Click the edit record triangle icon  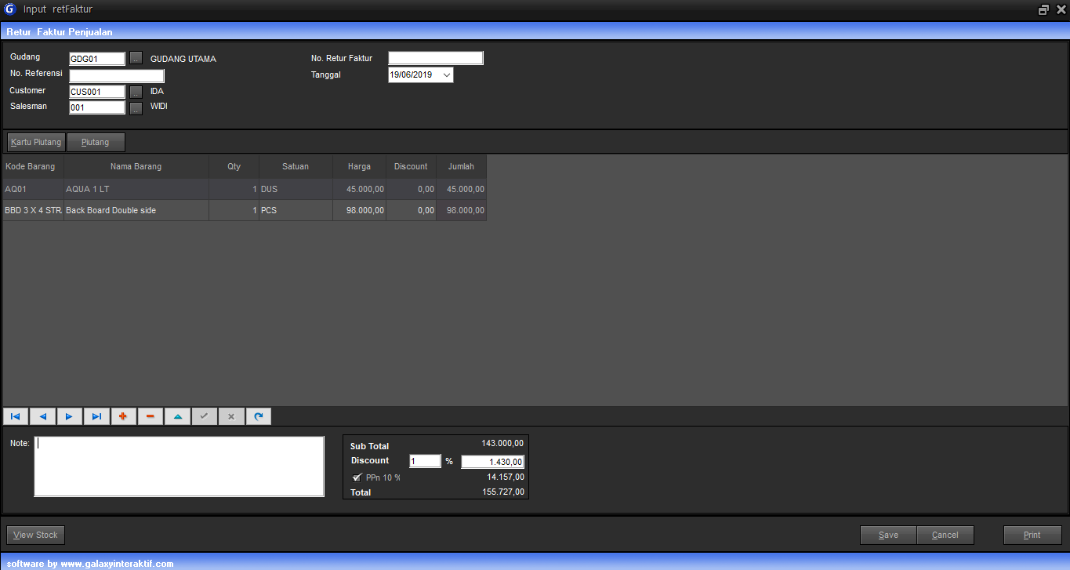coord(177,416)
